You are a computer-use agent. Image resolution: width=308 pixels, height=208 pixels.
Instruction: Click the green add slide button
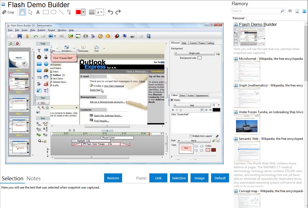coord(11,44)
